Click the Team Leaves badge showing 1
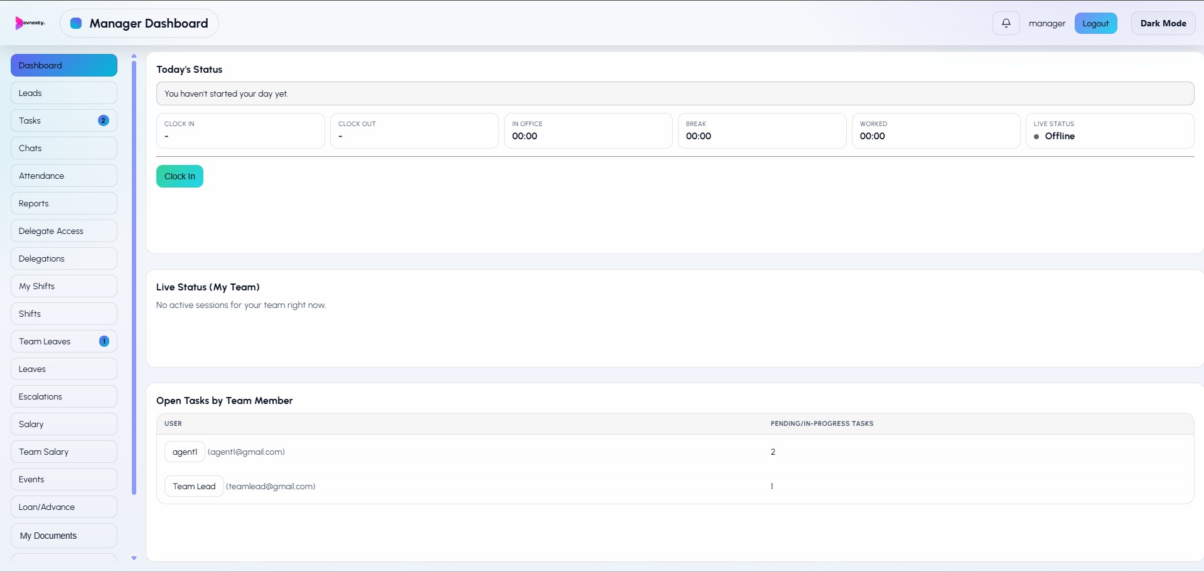 [103, 341]
